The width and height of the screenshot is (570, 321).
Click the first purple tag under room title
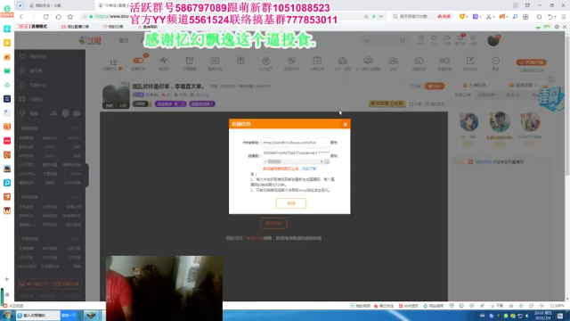click(170, 104)
